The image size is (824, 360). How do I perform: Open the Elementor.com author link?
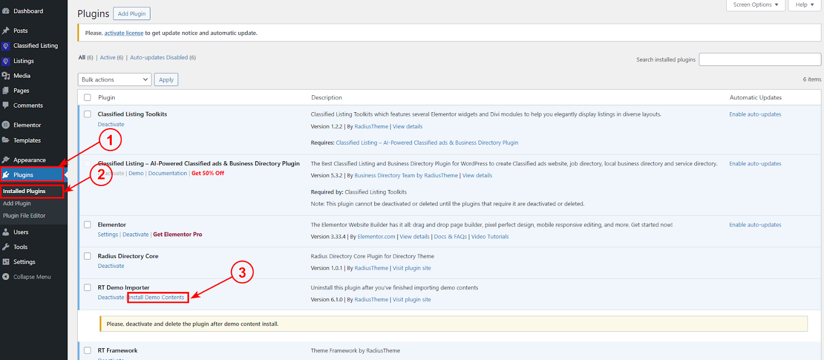coord(376,236)
